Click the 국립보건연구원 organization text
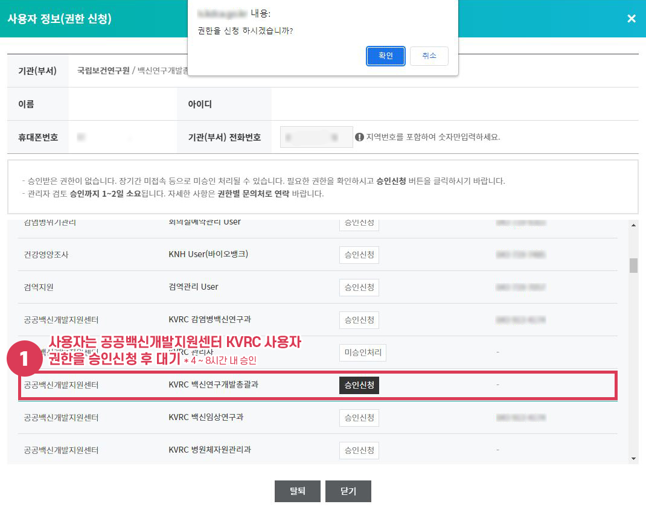This screenshot has width=646, height=507. (103, 71)
